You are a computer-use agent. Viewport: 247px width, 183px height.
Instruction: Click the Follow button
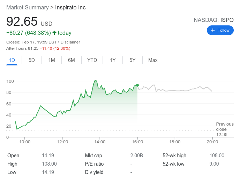point(220,30)
